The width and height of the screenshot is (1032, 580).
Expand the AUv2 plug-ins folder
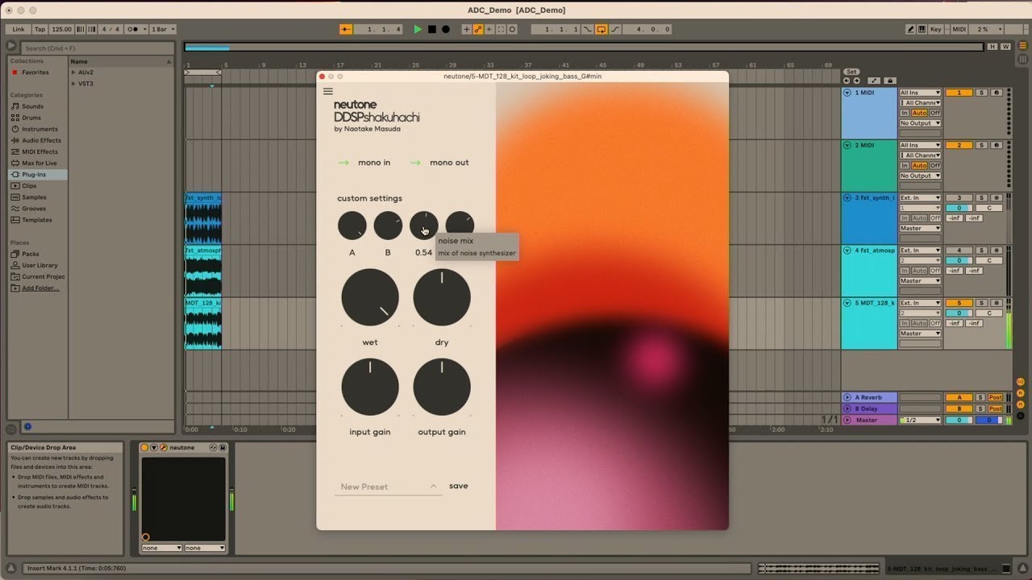point(73,72)
